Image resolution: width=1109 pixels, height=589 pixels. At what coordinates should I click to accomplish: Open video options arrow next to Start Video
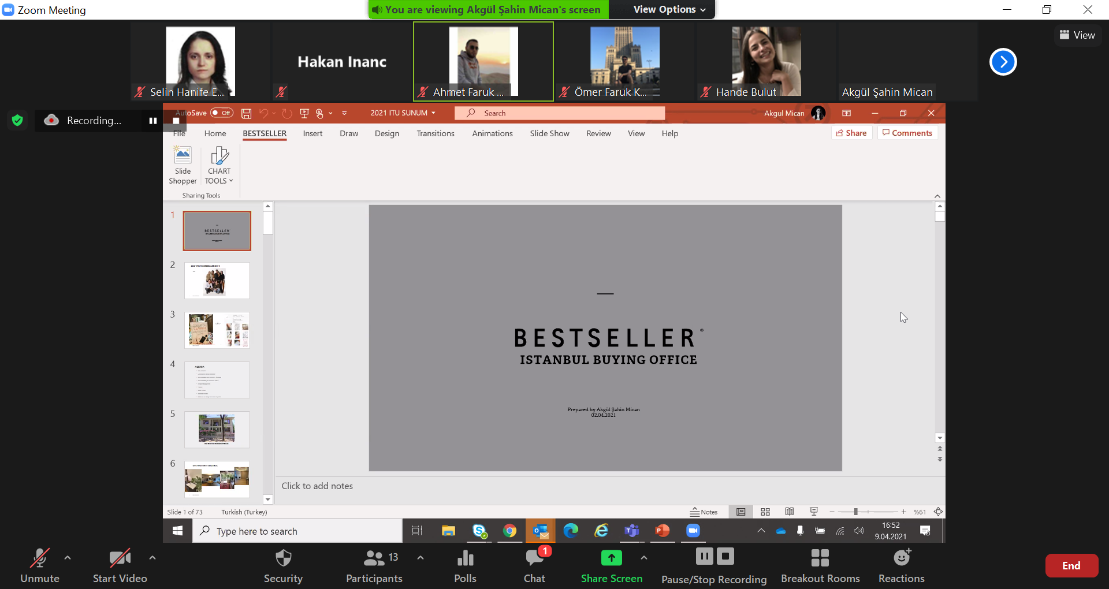click(x=152, y=558)
